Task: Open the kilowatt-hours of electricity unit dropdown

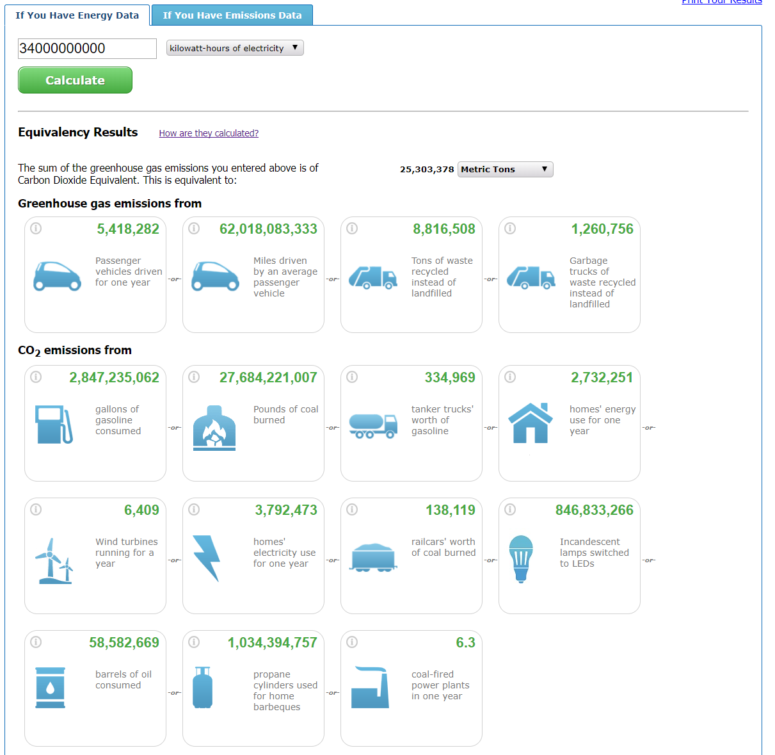Action: [x=234, y=48]
